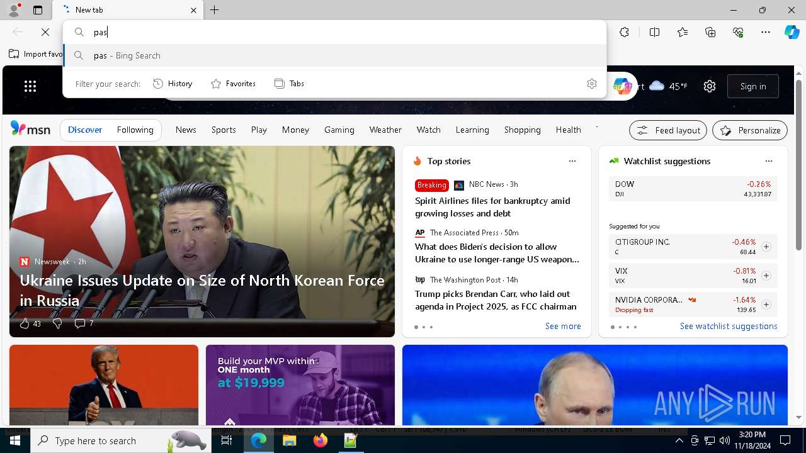The image size is (806, 453).
Task: Open a new tab with plus button
Action: coord(215,10)
